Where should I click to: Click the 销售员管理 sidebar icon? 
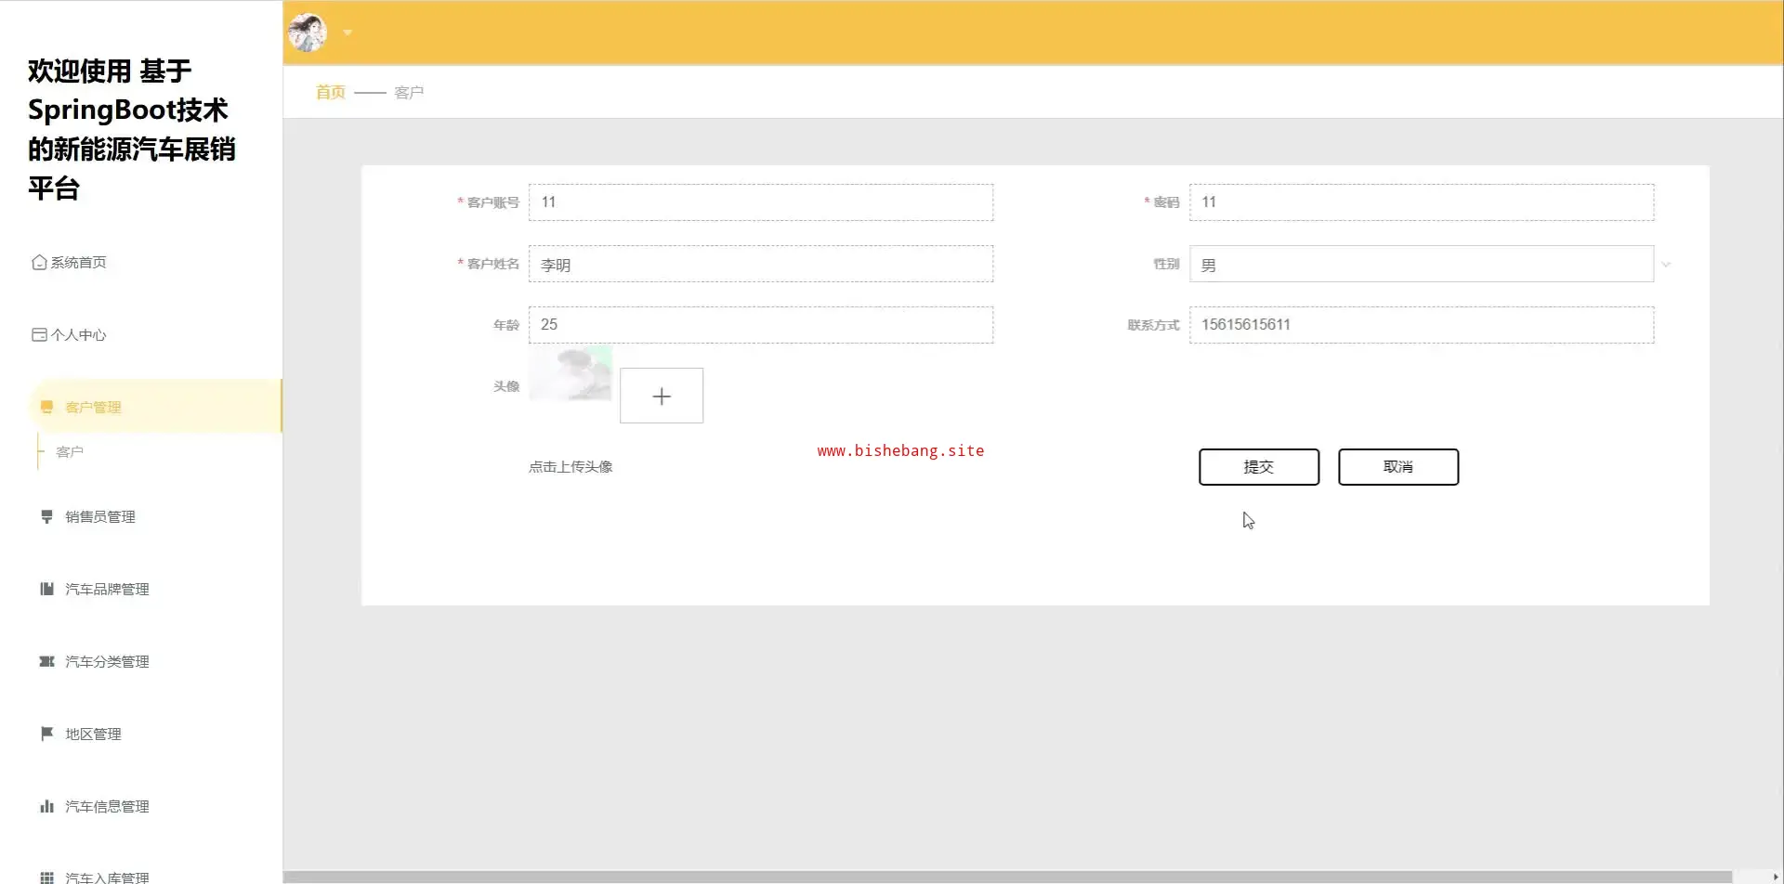coord(46,516)
